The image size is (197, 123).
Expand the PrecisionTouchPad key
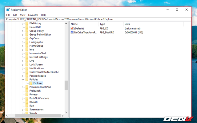23,87
